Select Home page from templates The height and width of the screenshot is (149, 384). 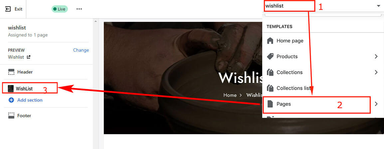[290, 41]
